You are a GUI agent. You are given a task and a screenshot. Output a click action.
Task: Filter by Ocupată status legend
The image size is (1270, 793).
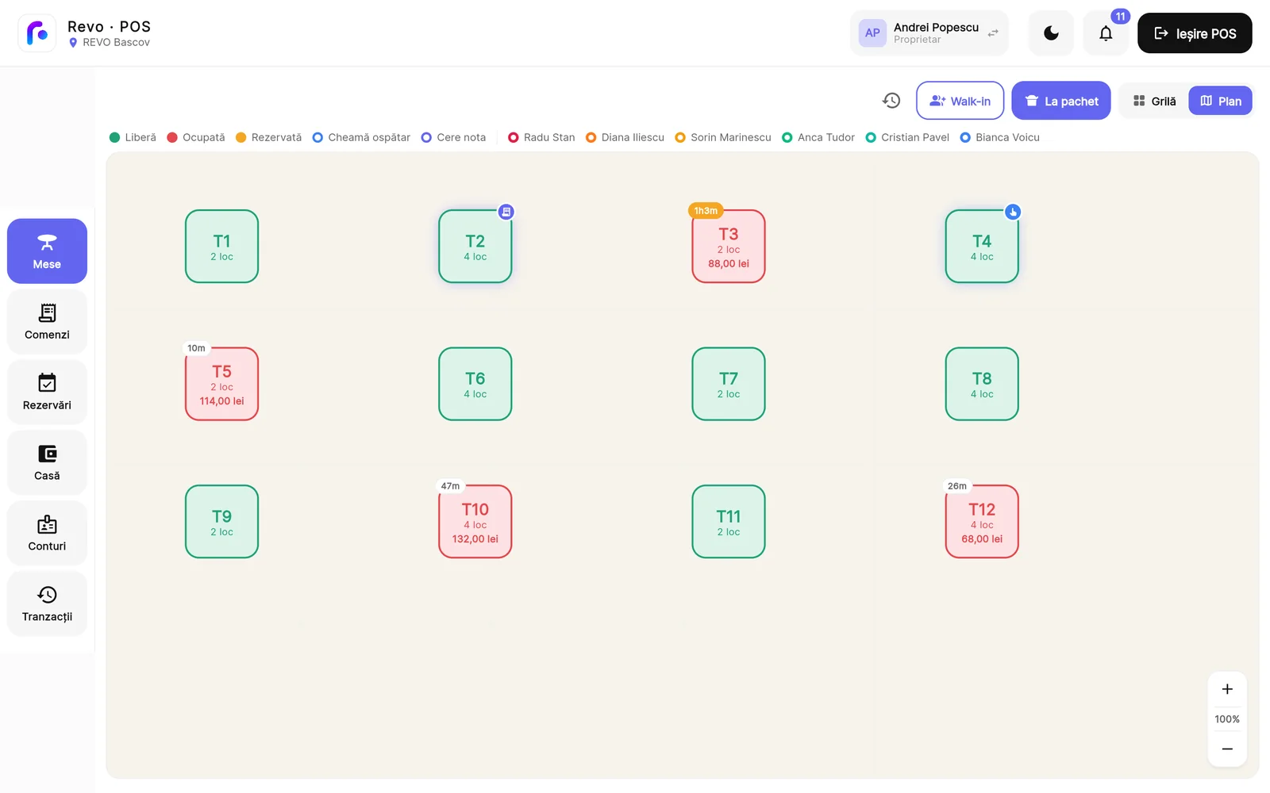196,137
